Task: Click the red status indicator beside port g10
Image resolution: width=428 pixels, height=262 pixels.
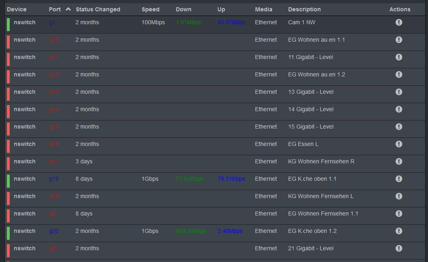Action: (7, 40)
